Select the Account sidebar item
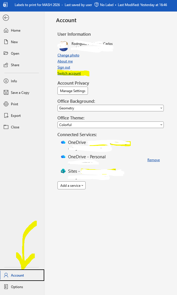Image resolution: width=177 pixels, height=295 pixels. (x=22, y=275)
